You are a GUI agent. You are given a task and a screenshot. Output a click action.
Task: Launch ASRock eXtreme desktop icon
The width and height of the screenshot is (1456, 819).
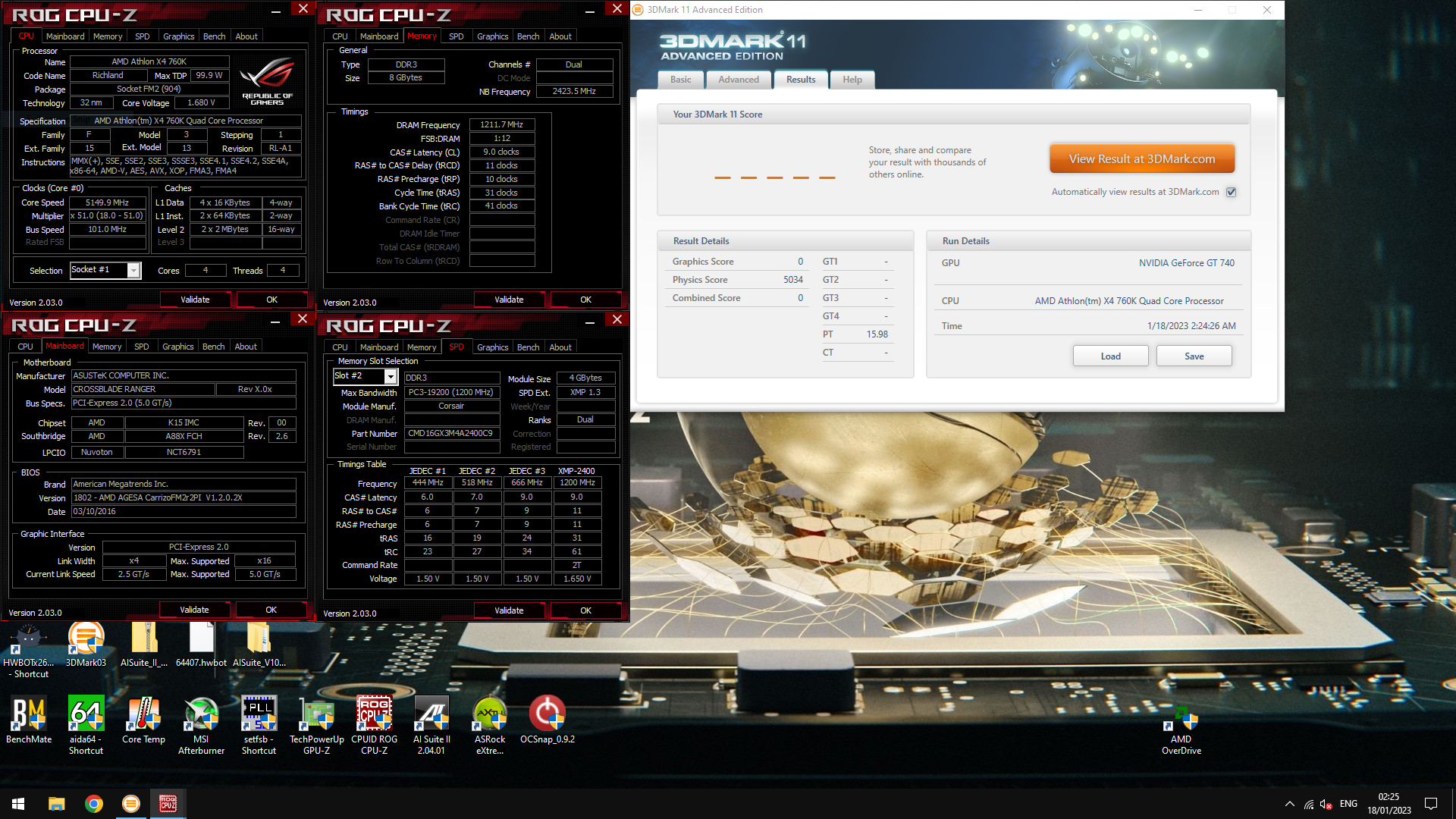pos(490,726)
